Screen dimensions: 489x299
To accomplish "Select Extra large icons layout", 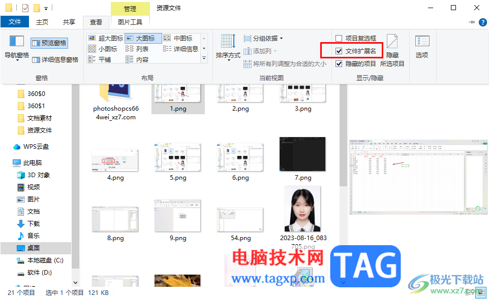I will coord(106,38).
